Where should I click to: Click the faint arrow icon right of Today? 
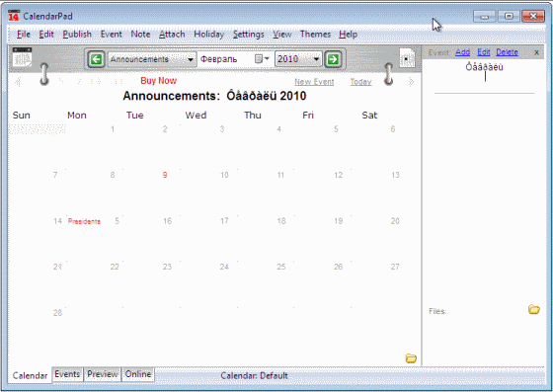(411, 82)
